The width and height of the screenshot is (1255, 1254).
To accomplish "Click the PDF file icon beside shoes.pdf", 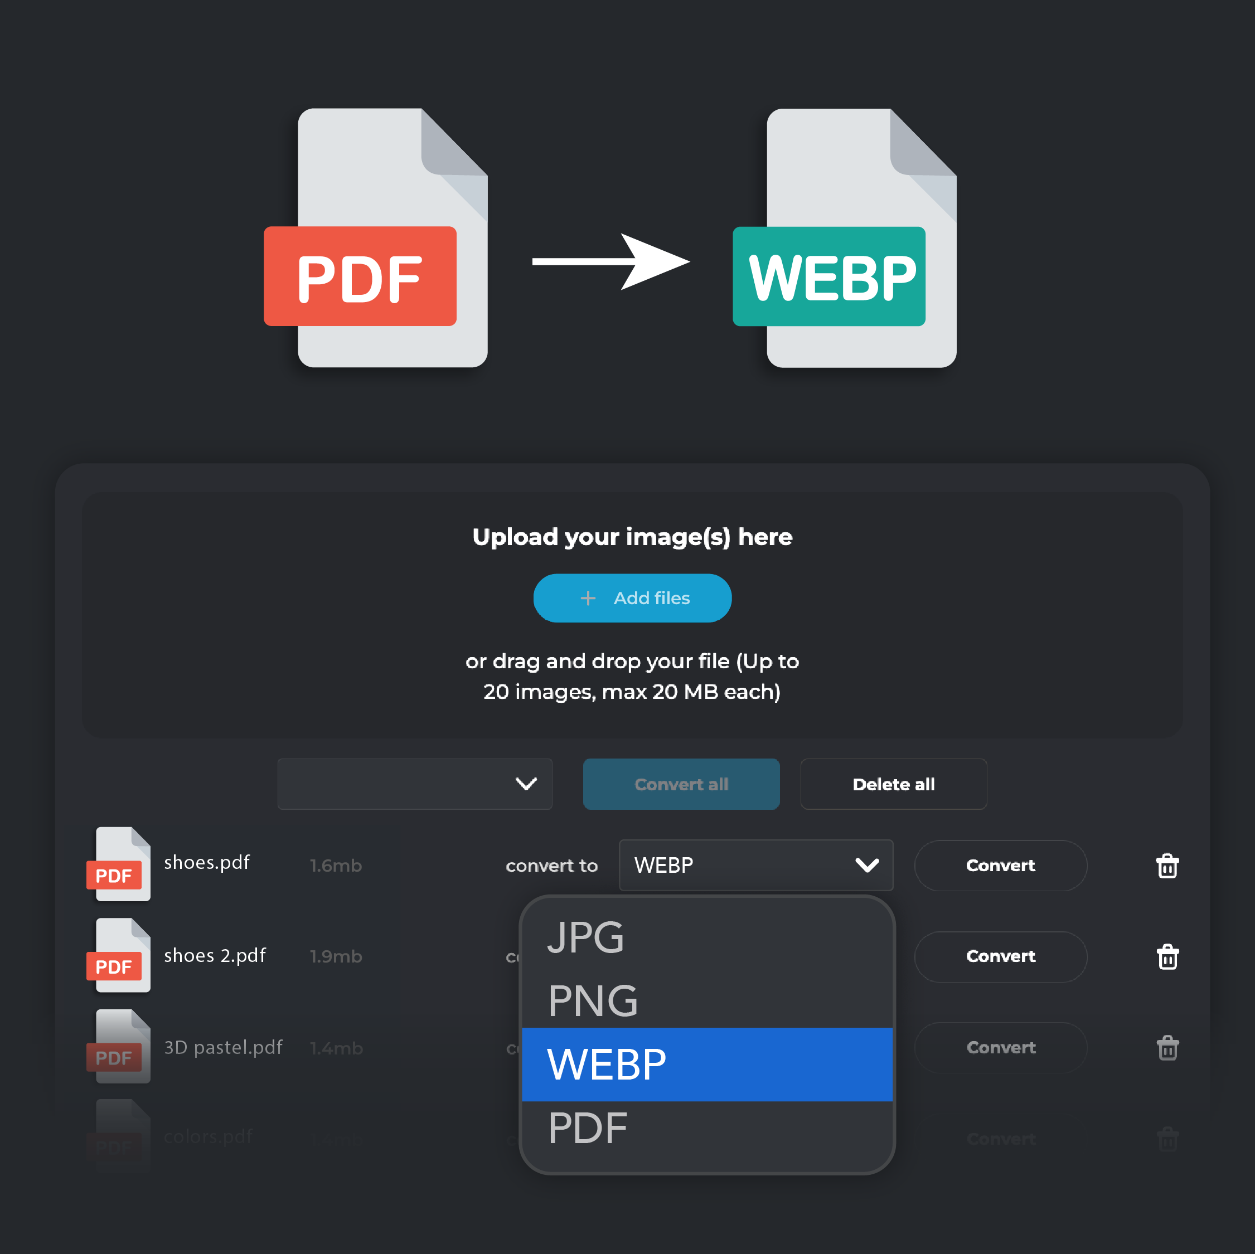I will [x=119, y=864].
